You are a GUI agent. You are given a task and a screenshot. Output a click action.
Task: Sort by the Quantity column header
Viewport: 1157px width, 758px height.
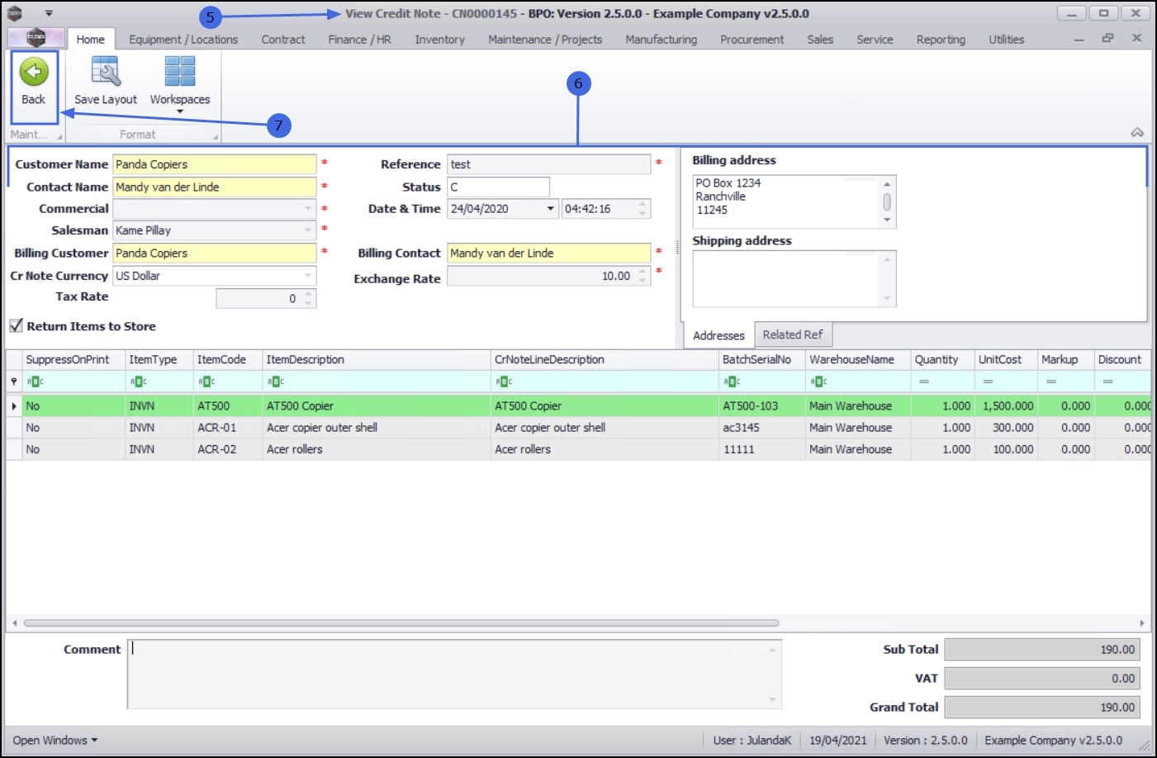942,360
